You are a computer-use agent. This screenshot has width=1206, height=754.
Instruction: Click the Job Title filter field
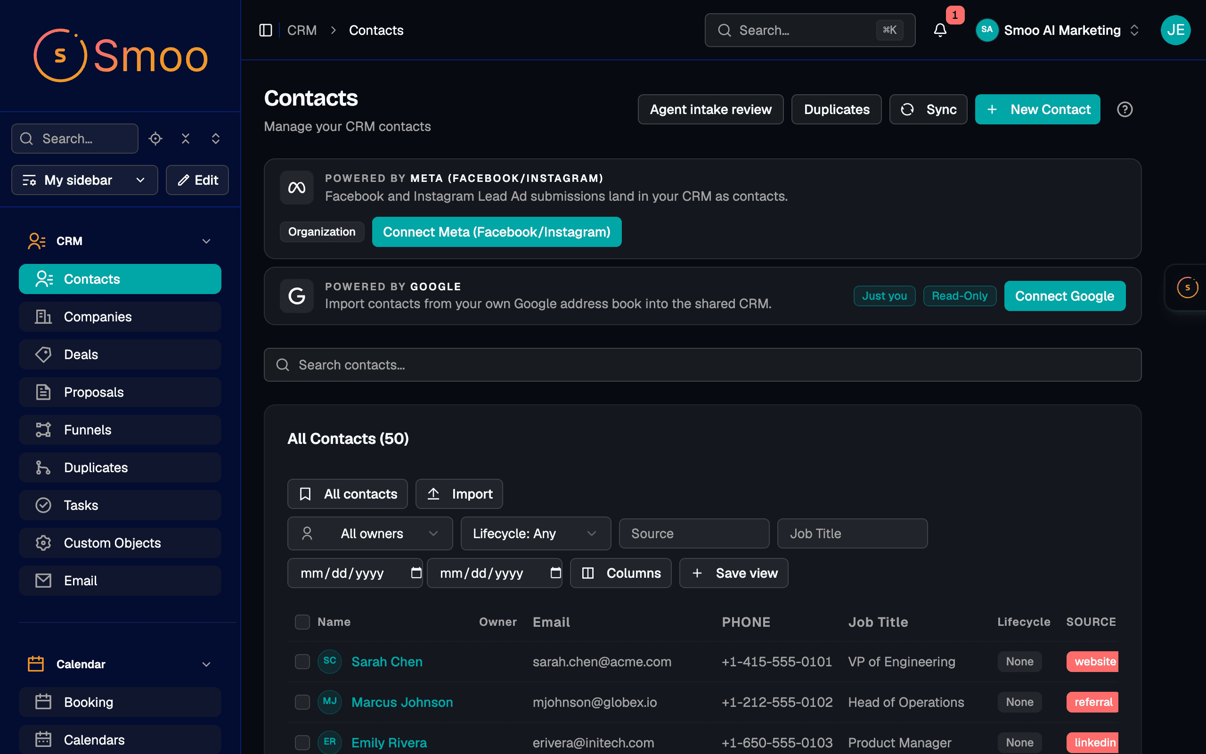pyautogui.click(x=852, y=533)
